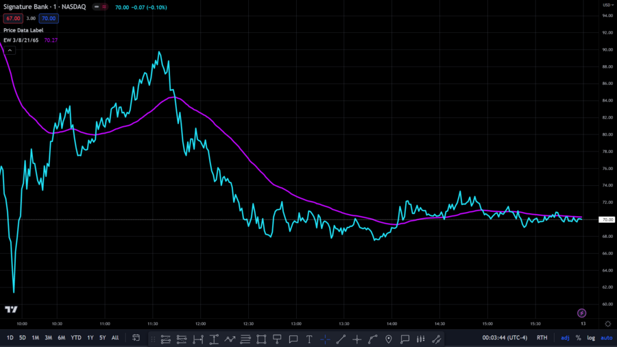Click the 70.00 current price label on axis
Viewport: 617px width, 347px height.
[x=607, y=219]
